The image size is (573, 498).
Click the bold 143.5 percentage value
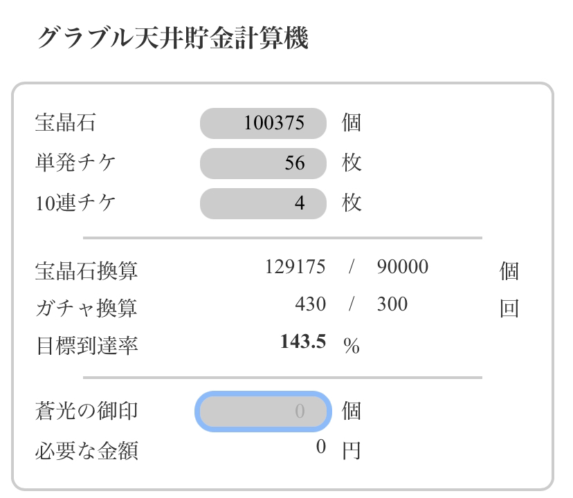303,342
